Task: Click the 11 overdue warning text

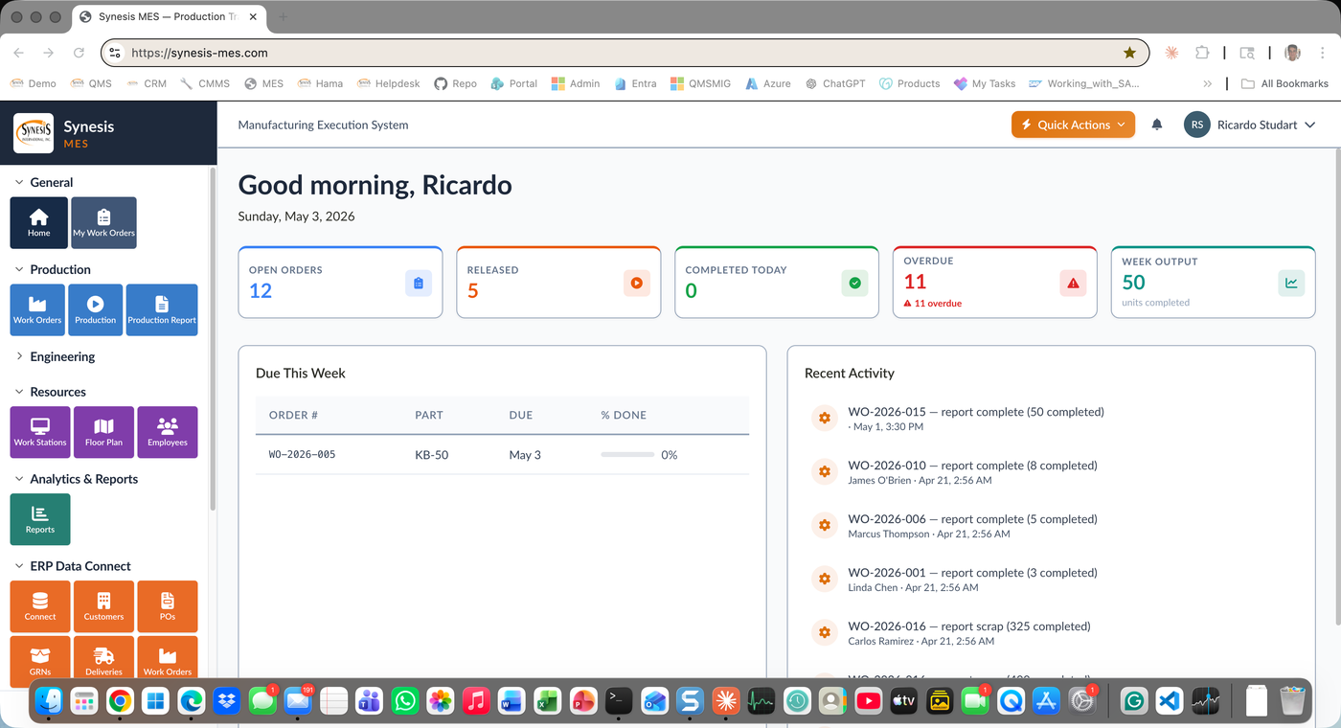Action: tap(933, 304)
